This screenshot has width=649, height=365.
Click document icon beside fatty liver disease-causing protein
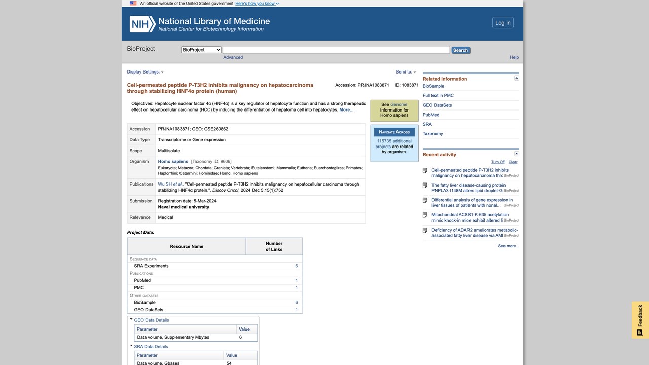coord(425,186)
